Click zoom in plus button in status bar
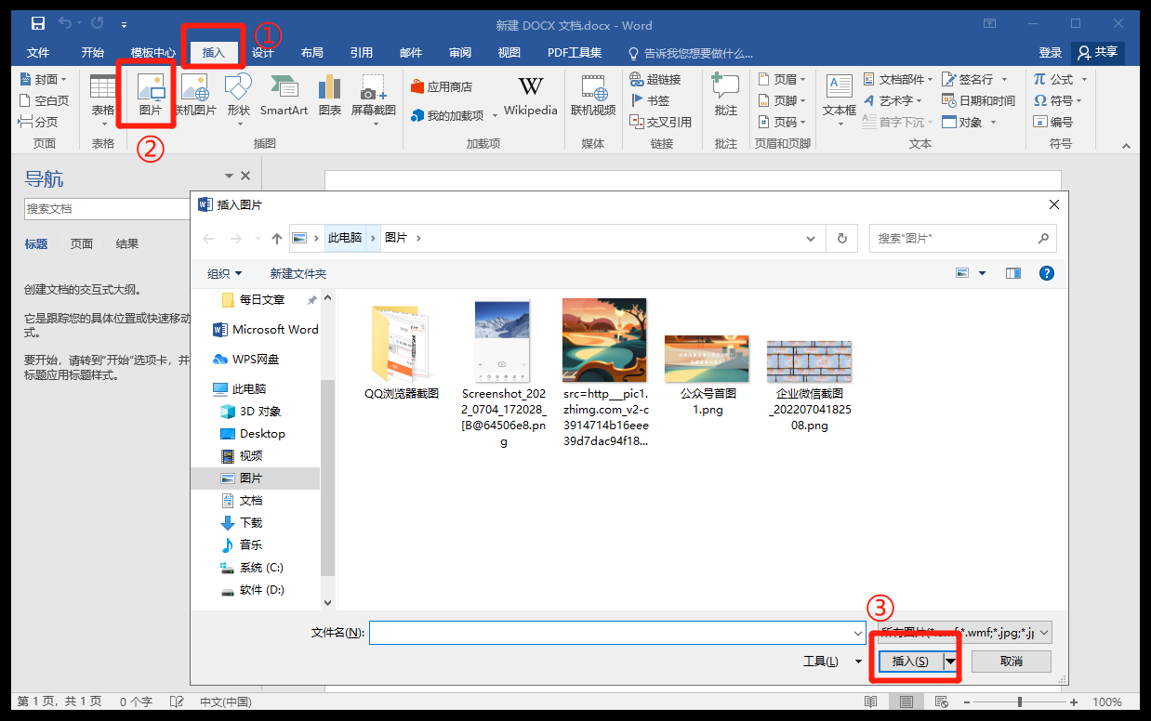This screenshot has width=1151, height=721. click(x=1075, y=701)
